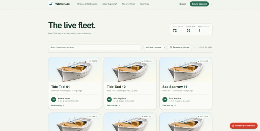The image size is (260, 131).
Task: Click the shield icon in Rescue-equipped filter
Action: [171, 47]
